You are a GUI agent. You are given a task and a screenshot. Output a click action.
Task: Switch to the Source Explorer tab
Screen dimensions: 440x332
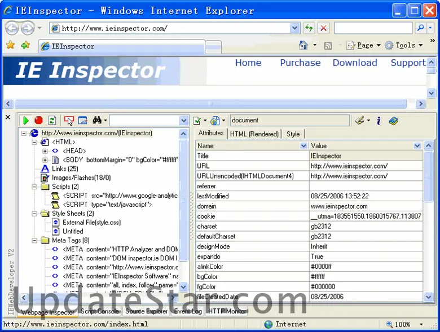[x=146, y=311]
